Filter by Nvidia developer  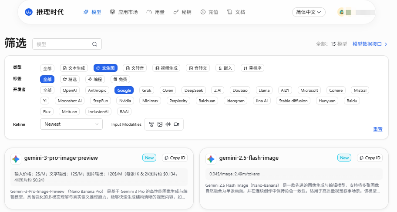coord(125,101)
